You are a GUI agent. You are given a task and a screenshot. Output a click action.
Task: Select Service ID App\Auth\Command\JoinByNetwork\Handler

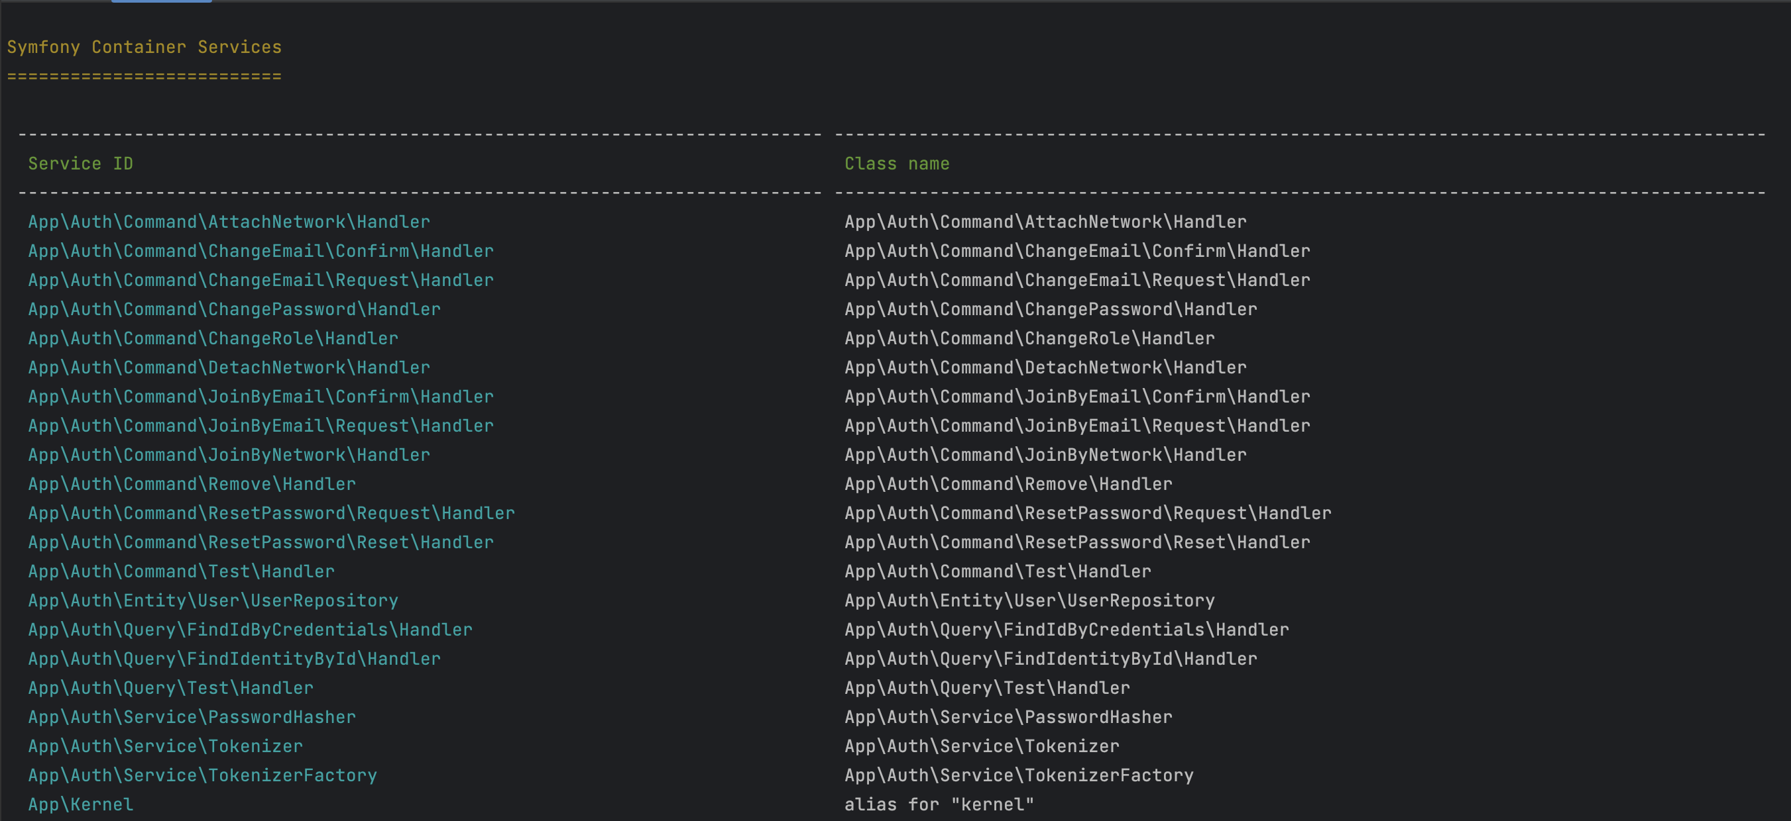tap(229, 456)
